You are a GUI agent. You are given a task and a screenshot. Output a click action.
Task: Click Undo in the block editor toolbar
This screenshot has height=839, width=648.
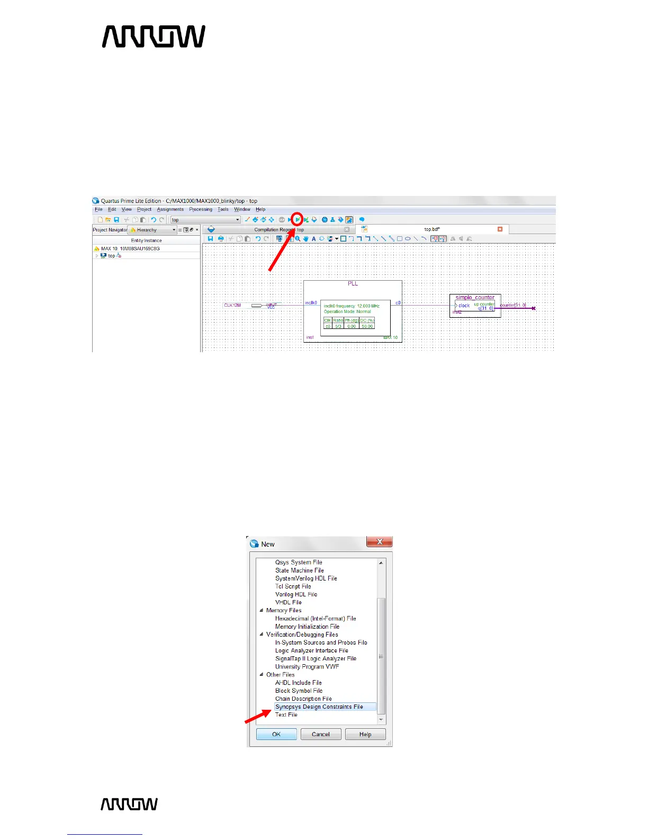click(258, 238)
